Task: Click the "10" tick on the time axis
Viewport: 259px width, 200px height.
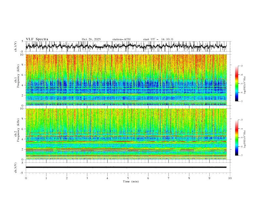Action: click(x=230, y=178)
